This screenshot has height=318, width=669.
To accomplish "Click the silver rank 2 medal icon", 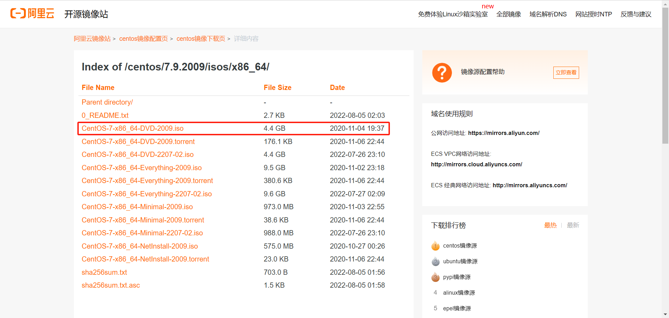I will [x=435, y=262].
